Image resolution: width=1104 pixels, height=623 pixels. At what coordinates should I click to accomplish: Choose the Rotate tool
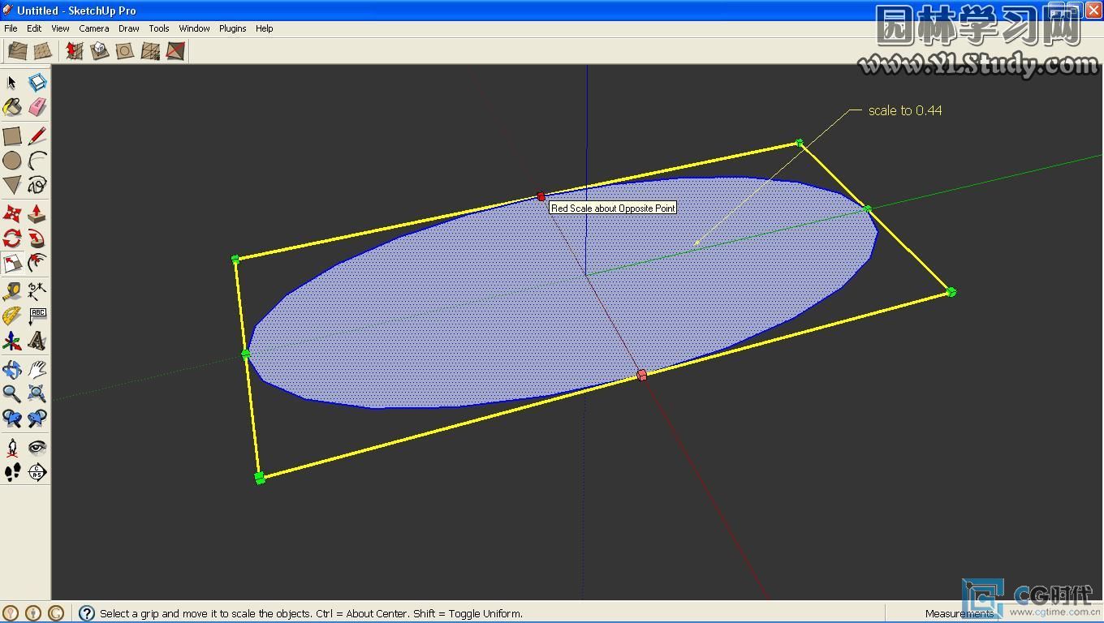tap(11, 238)
